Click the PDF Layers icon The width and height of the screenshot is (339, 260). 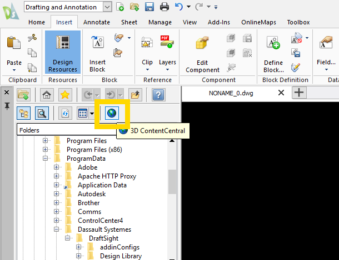pos(167,42)
